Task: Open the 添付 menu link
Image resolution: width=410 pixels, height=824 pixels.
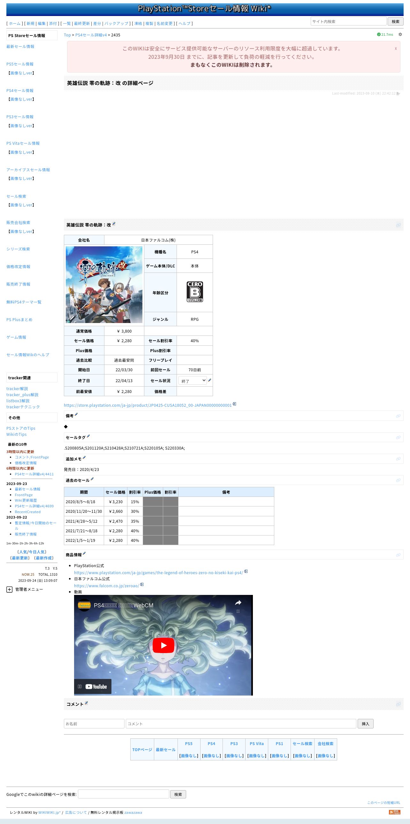Action: [x=53, y=23]
